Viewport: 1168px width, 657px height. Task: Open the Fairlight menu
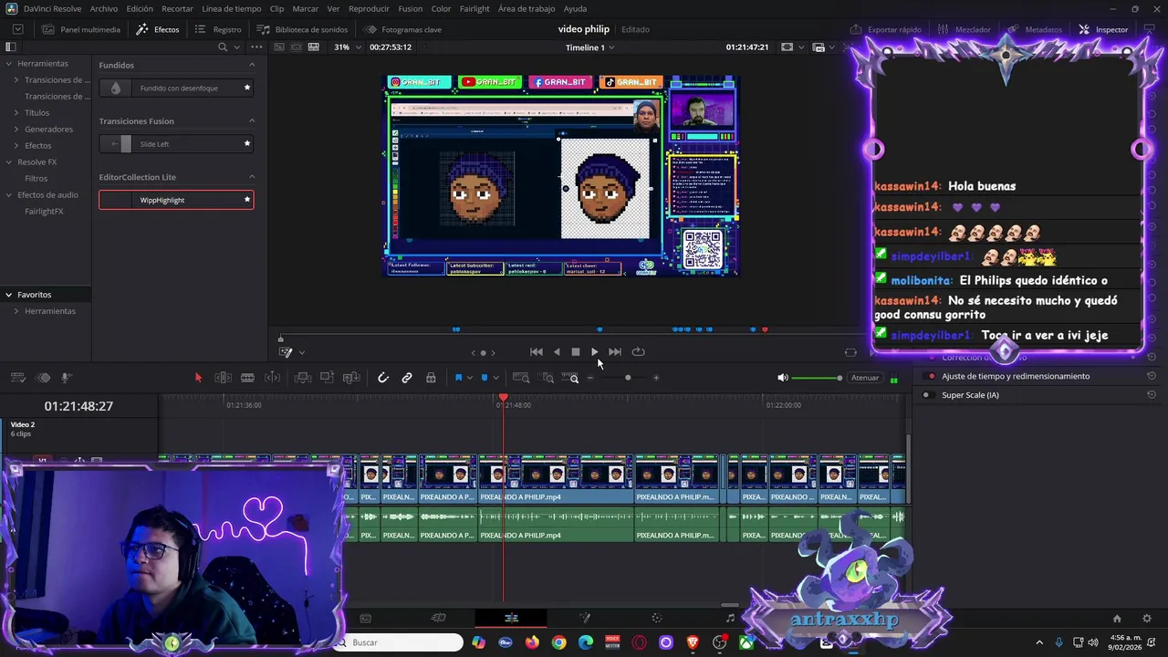pyautogui.click(x=474, y=8)
